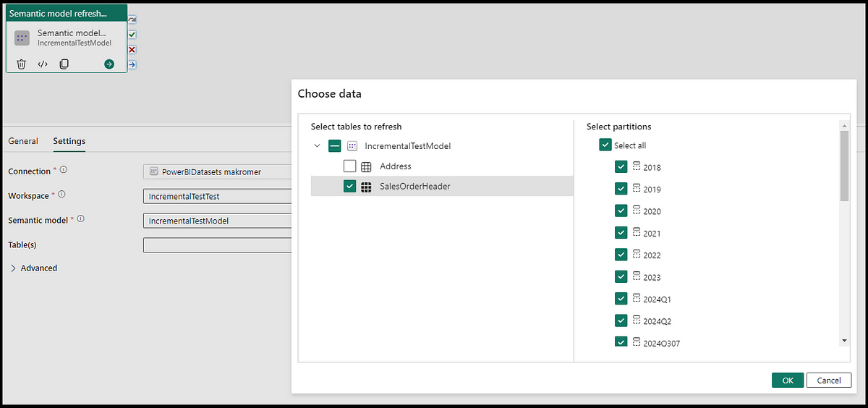Screen dimensions: 868x408
Task: Click the On completion blue arrow connector
Action: 132,65
